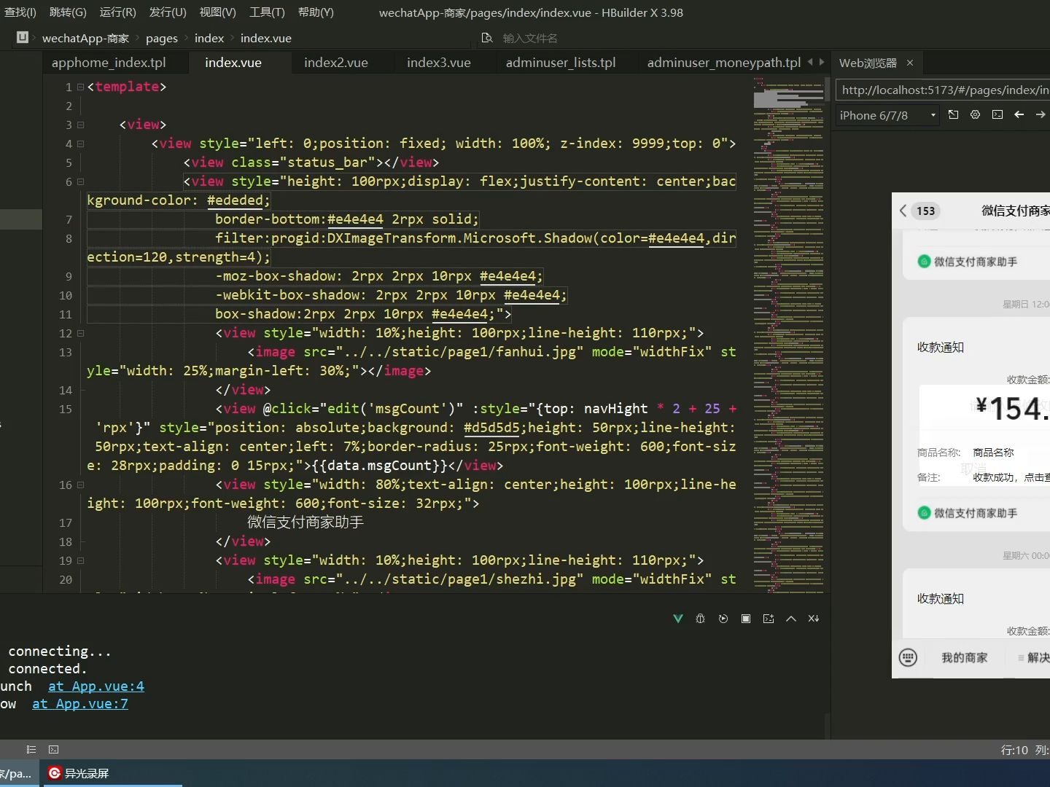Open the 视图(V) menu
This screenshot has width=1050, height=787.
(x=218, y=12)
